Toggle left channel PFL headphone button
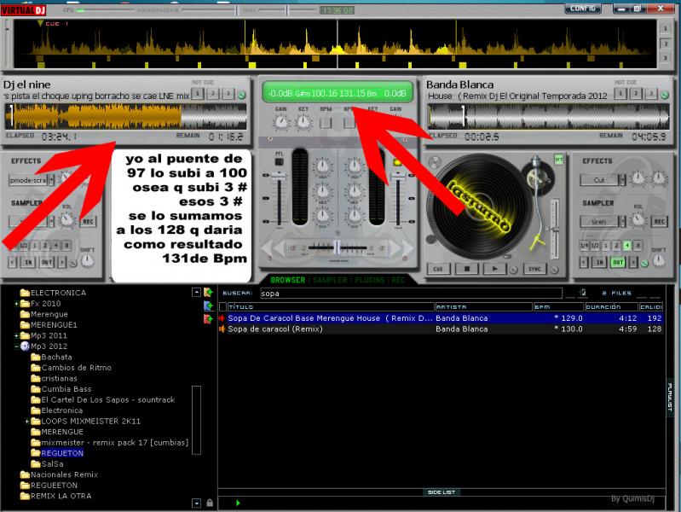681x512 pixels. [279, 161]
